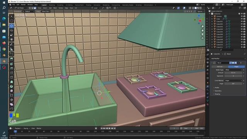Open the Orientation Default dropdown
The height and width of the screenshot is (139, 247).
[28, 12]
